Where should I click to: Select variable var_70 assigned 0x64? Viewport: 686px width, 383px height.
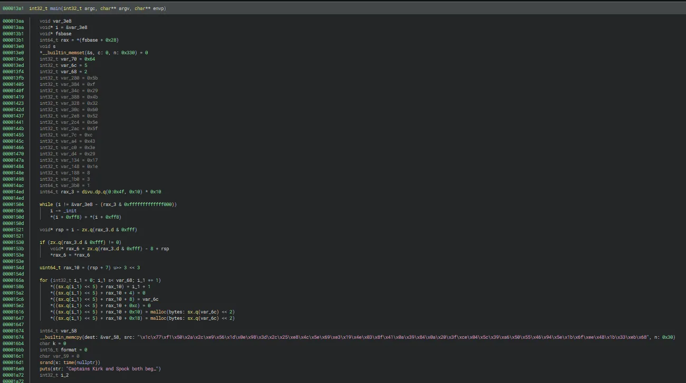68,59
